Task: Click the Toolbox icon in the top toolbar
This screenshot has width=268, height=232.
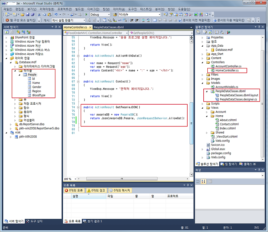Action: tap(191, 14)
